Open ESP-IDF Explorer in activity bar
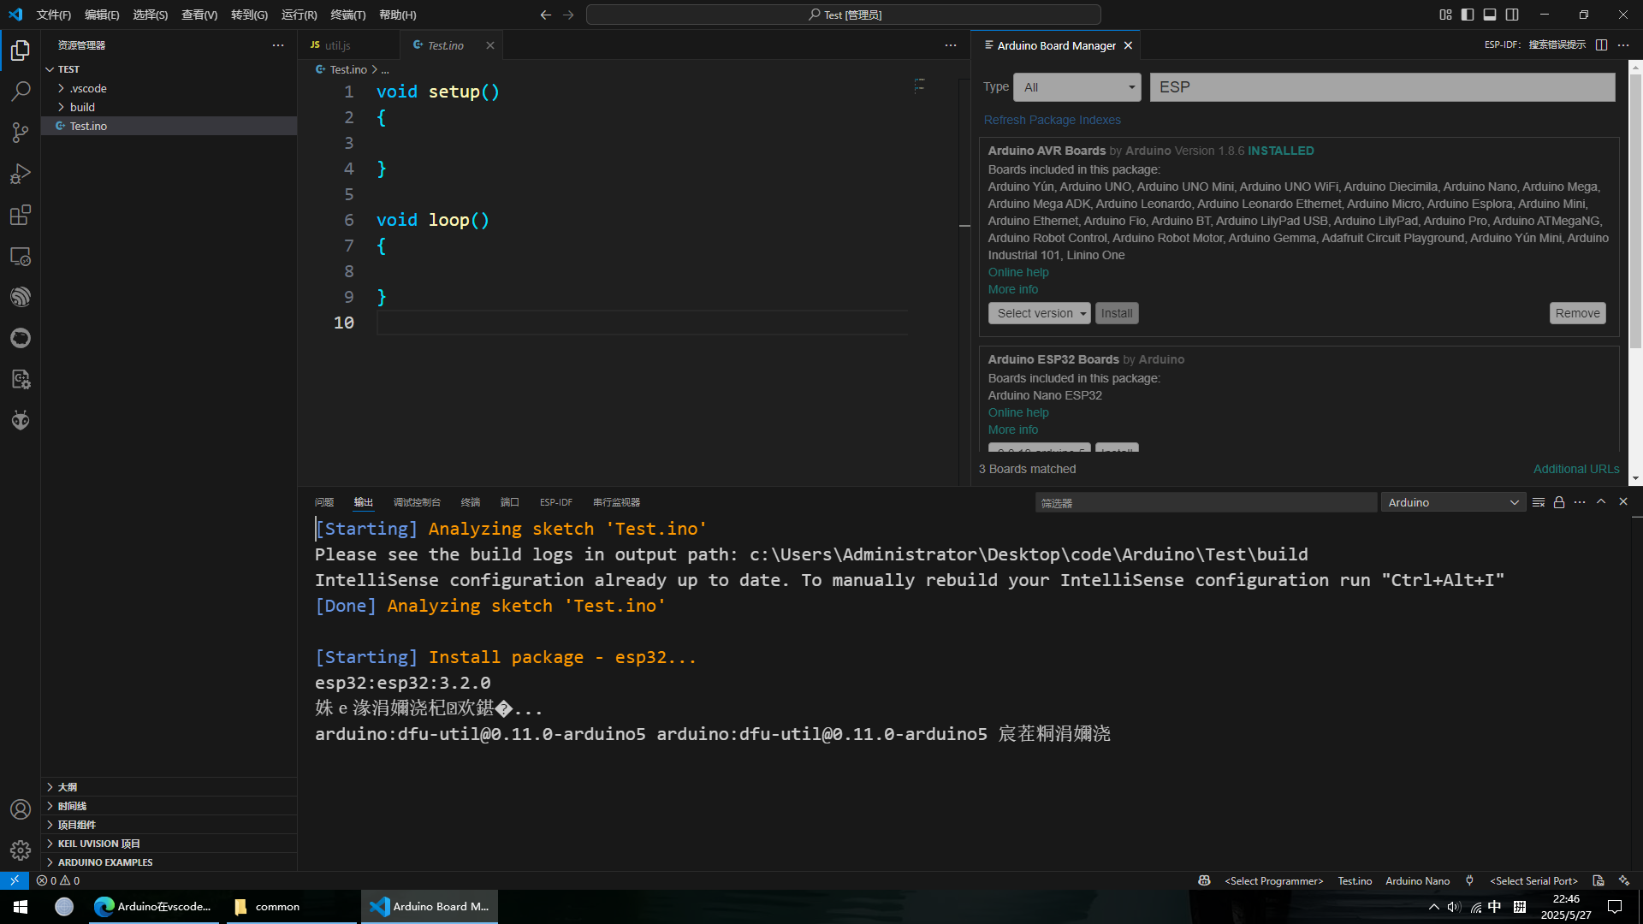The height and width of the screenshot is (924, 1643). click(x=21, y=297)
